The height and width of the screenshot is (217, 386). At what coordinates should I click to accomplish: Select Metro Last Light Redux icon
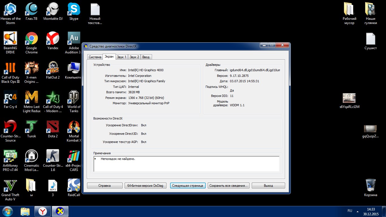point(31,102)
